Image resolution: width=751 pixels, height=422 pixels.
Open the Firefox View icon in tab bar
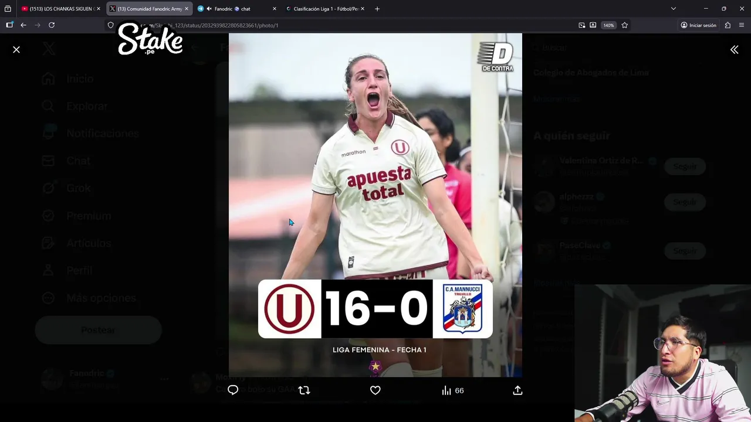point(8,9)
